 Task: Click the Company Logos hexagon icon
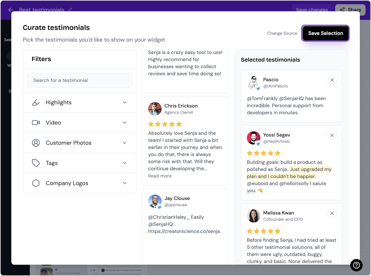[36, 183]
